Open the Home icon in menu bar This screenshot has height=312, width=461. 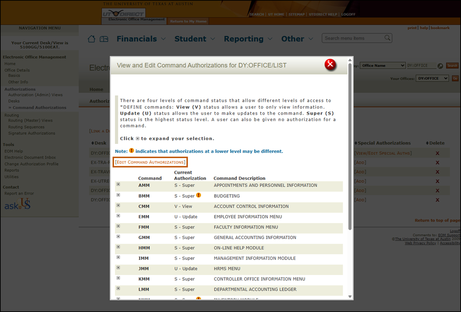click(x=91, y=39)
